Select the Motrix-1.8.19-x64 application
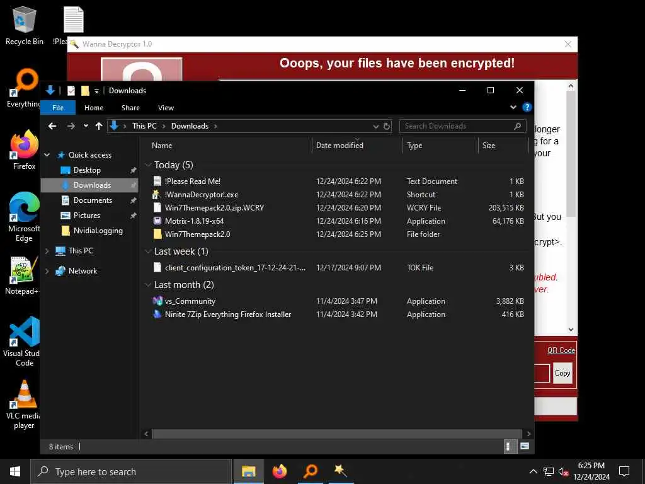 (x=194, y=221)
